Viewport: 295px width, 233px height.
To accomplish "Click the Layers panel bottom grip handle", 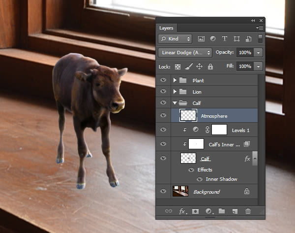I will tap(210, 217).
